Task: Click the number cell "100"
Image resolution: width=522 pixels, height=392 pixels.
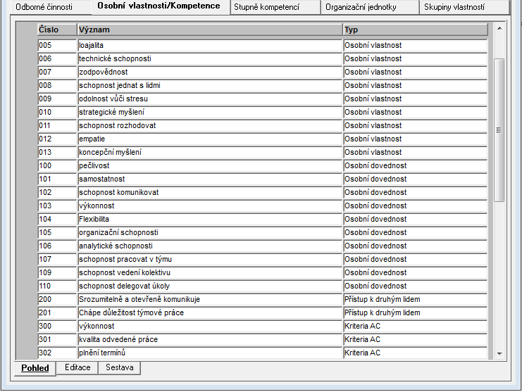Action: coord(57,165)
